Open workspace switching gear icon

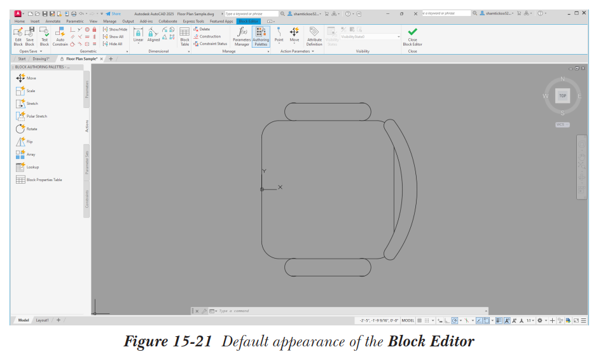point(540,320)
